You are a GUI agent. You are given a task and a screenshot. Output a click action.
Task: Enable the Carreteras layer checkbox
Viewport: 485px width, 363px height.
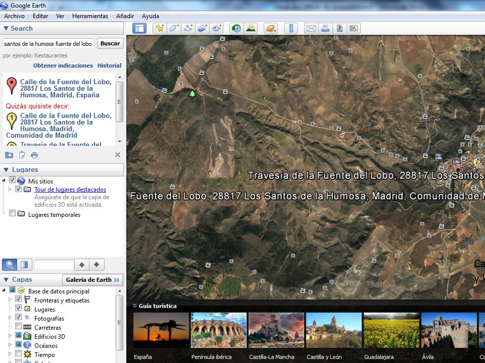coord(18,326)
